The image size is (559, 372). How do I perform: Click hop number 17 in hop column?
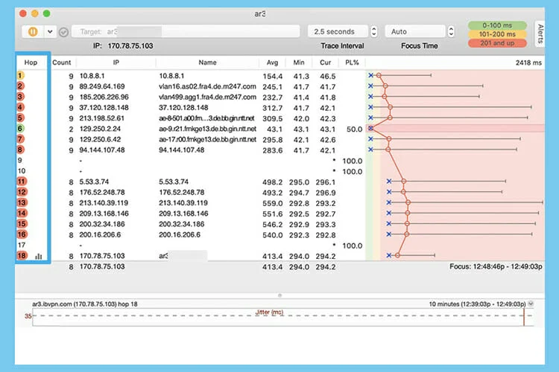coord(22,245)
